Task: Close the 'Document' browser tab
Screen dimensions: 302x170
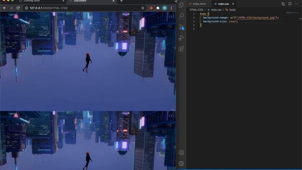Action: (x=113, y=1)
